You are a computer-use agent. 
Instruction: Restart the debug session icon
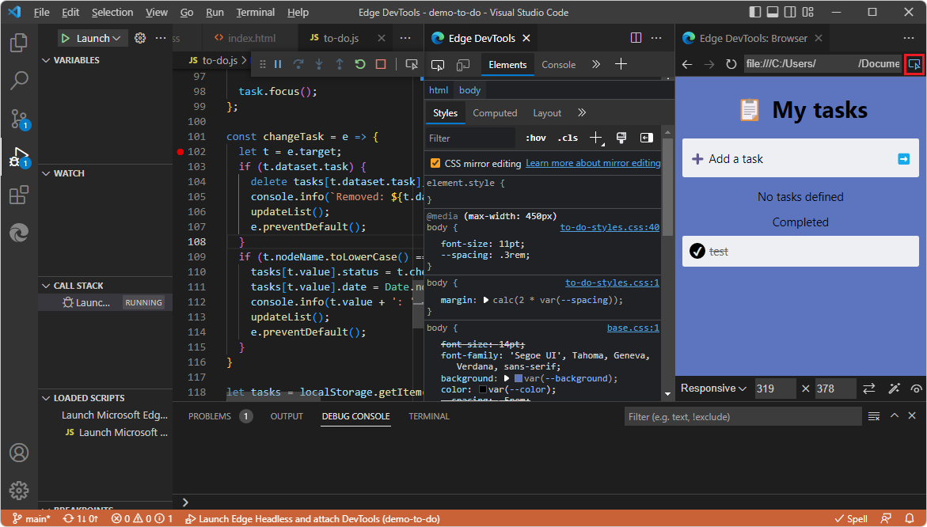(360, 65)
